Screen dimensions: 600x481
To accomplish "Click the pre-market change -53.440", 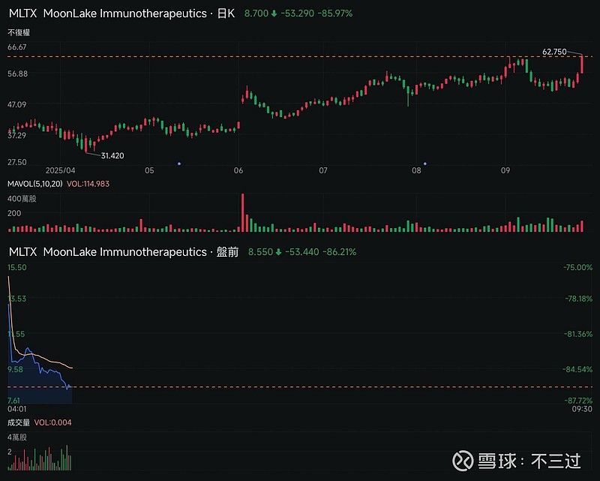I will [302, 252].
